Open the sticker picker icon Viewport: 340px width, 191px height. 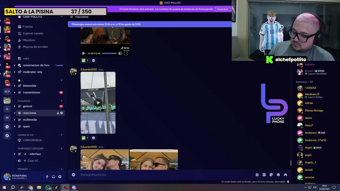pyautogui.click(x=271, y=175)
